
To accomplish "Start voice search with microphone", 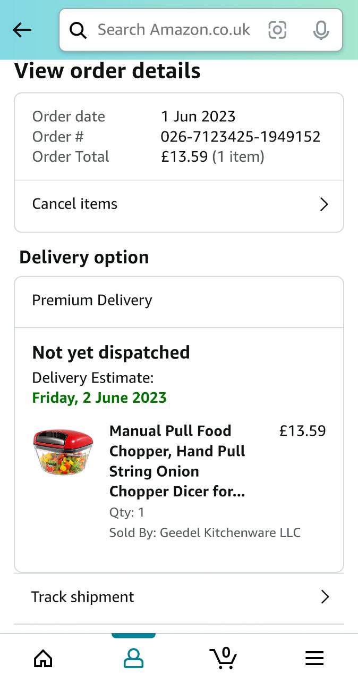I will point(321,30).
